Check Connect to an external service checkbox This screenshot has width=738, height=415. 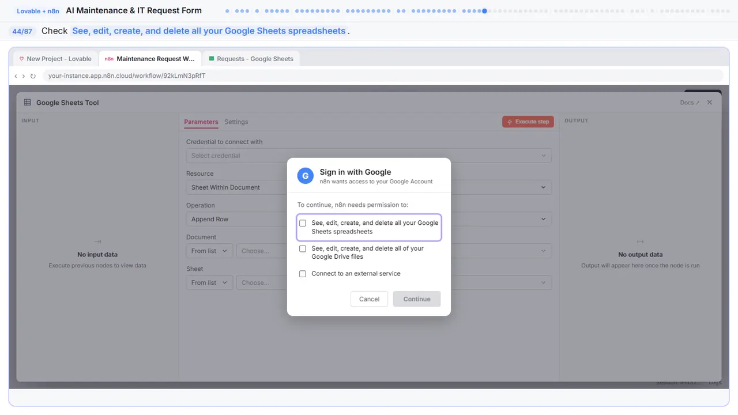pos(303,274)
